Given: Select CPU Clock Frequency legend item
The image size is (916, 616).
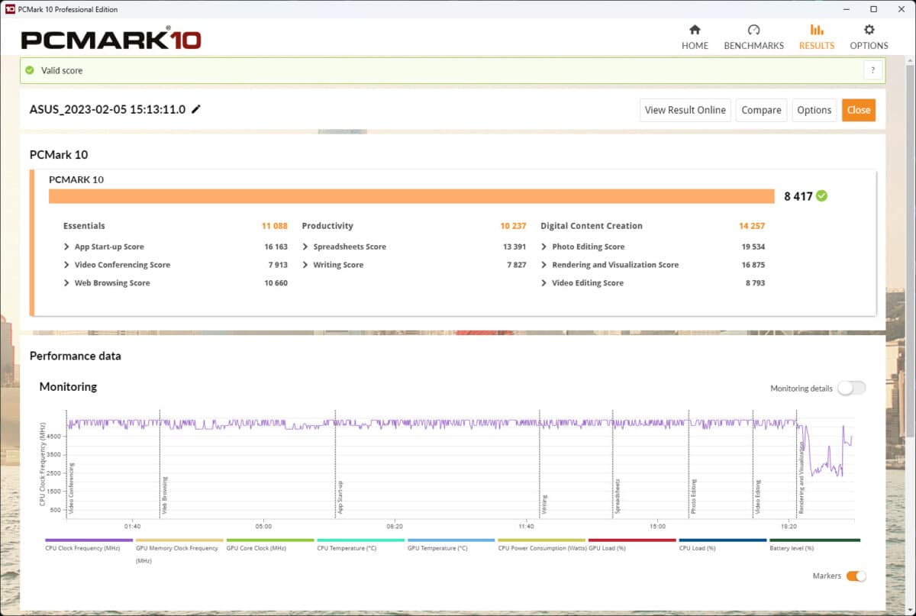Looking at the screenshot, I should click(x=89, y=544).
